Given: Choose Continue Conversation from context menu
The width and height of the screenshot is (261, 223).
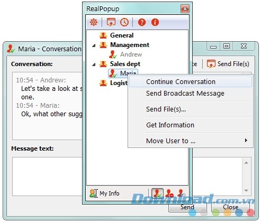Looking at the screenshot, I should click(191, 82).
